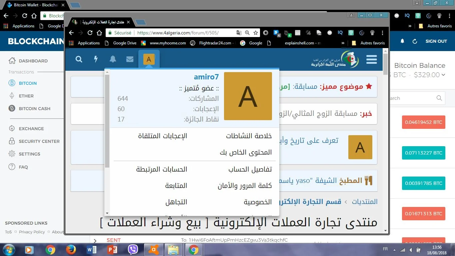Select Ether in the sidebar
Image resolution: width=455 pixels, height=256 pixels.
(26, 96)
